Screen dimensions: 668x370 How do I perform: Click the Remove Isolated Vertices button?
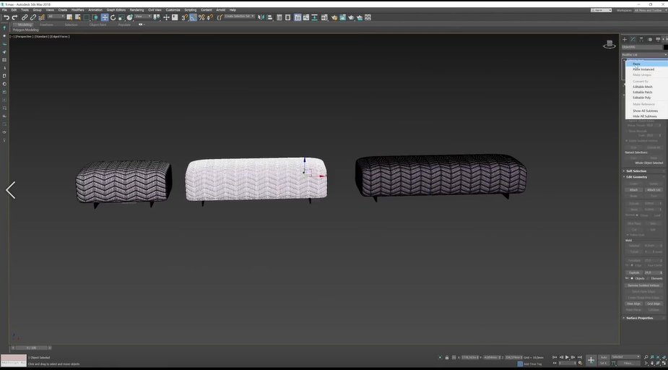pyautogui.click(x=643, y=285)
